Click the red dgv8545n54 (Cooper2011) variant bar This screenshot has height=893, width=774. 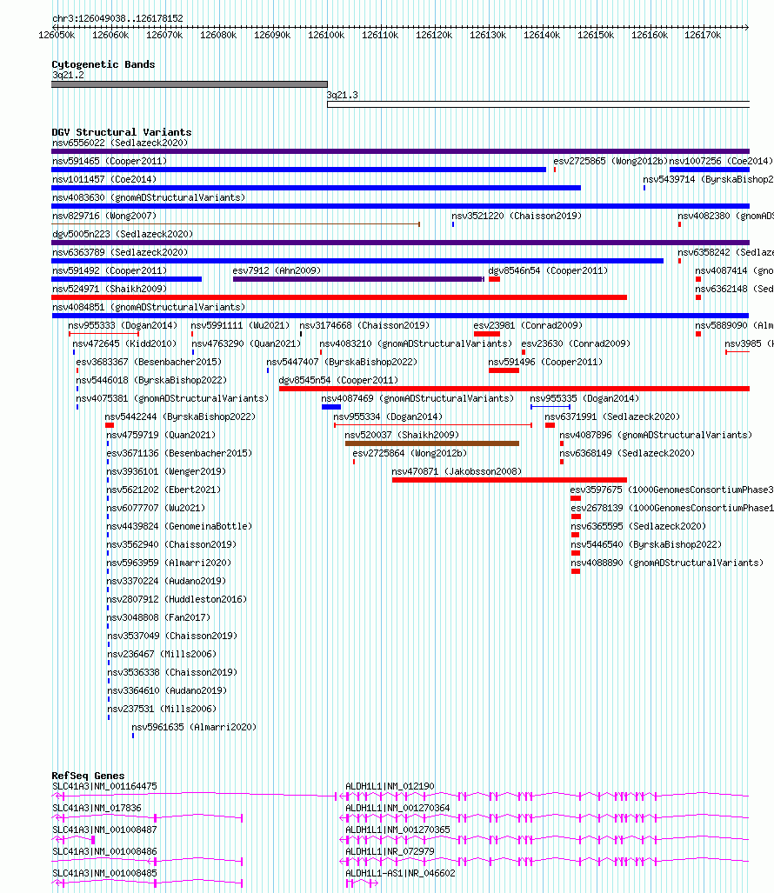pyautogui.click(x=514, y=389)
